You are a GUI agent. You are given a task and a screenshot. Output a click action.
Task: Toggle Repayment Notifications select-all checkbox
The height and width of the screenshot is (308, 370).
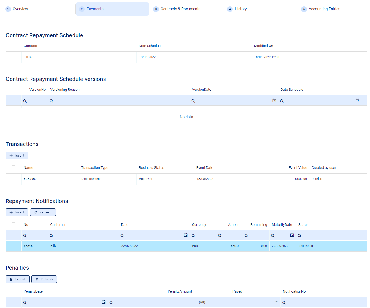(14, 224)
